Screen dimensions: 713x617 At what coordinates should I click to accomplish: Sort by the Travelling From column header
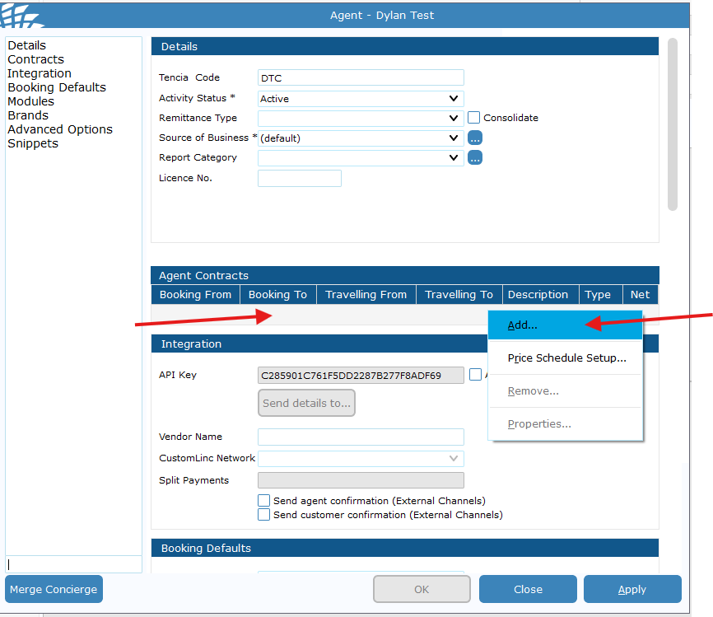tap(366, 295)
